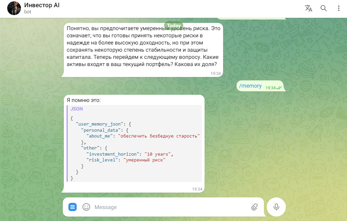Click the Инвестор AI chat title

(42, 5)
